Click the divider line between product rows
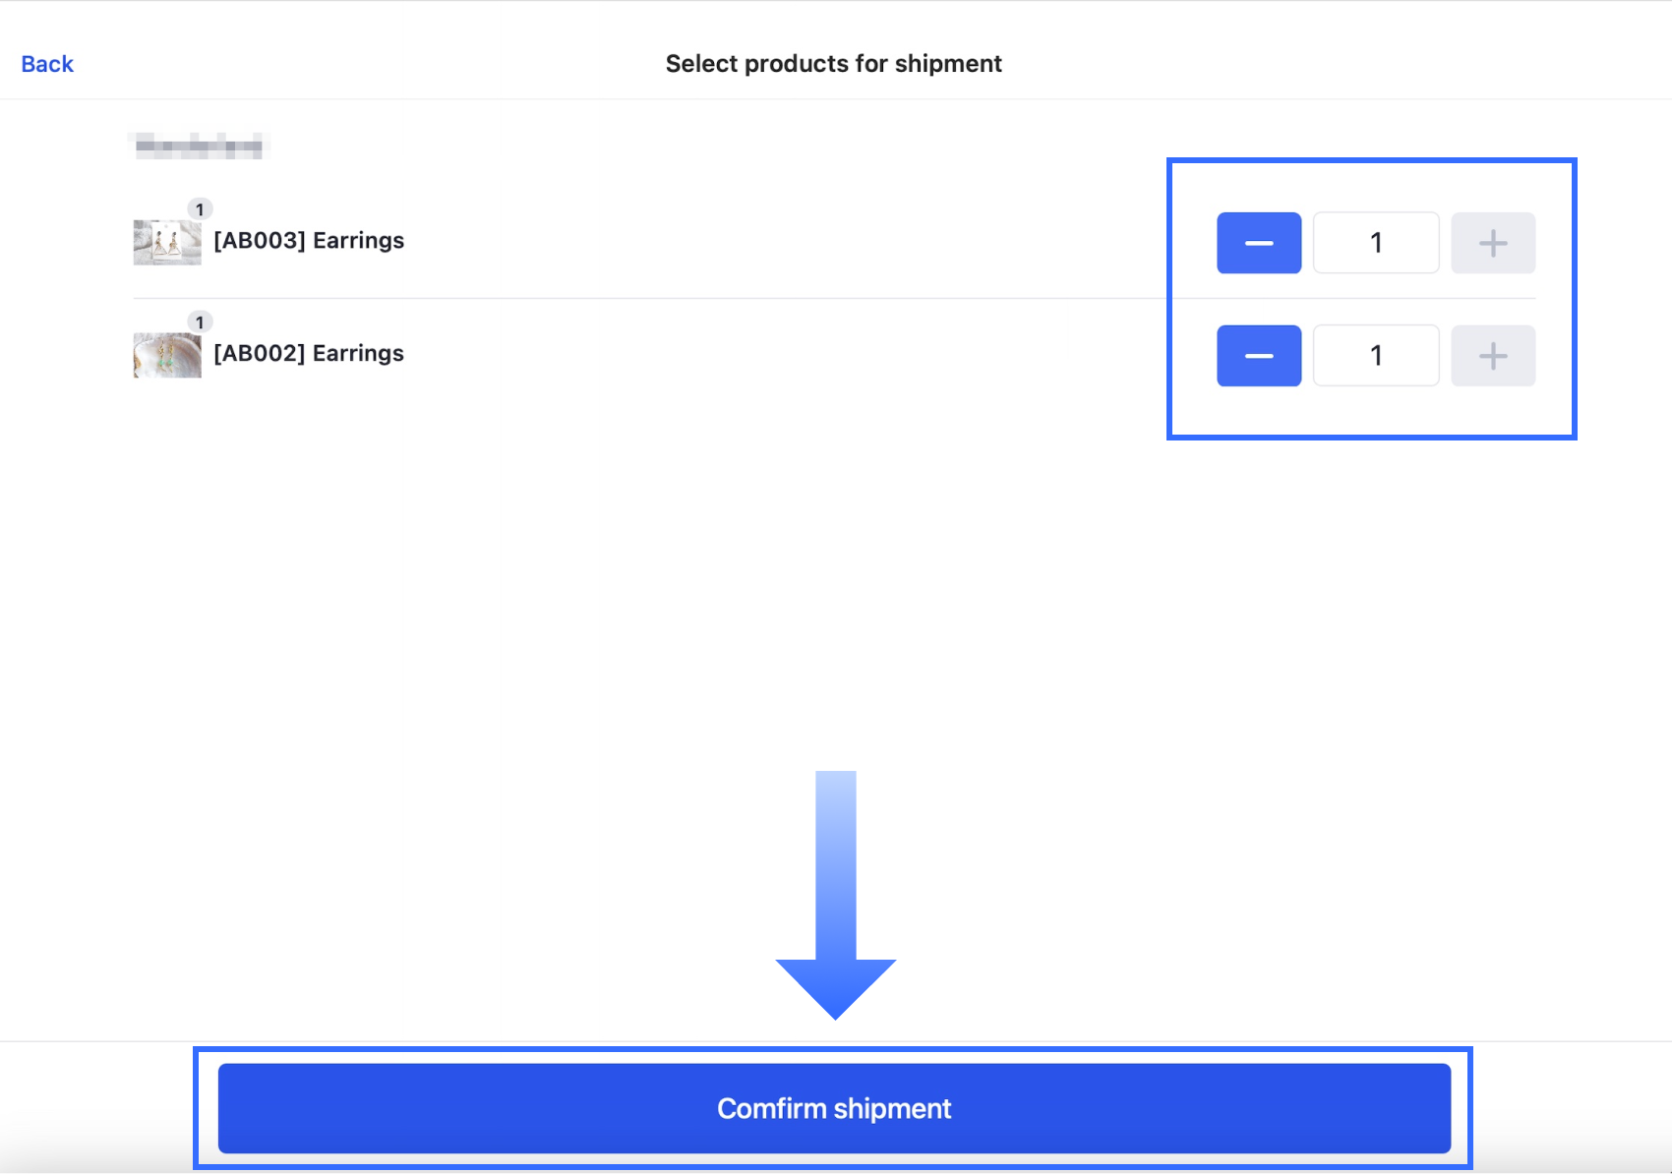This screenshot has width=1672, height=1174. tap(649, 298)
